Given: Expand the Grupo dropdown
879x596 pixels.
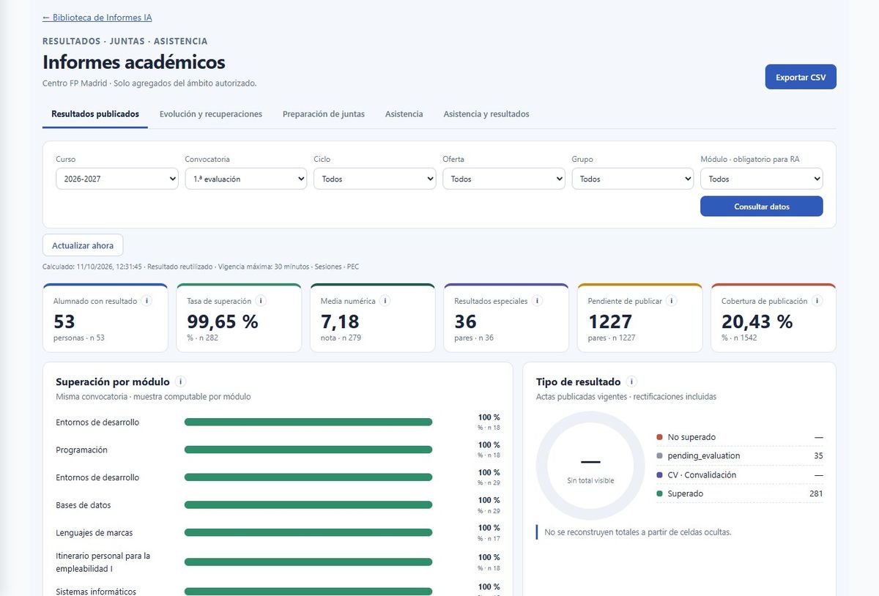Looking at the screenshot, I should point(633,179).
